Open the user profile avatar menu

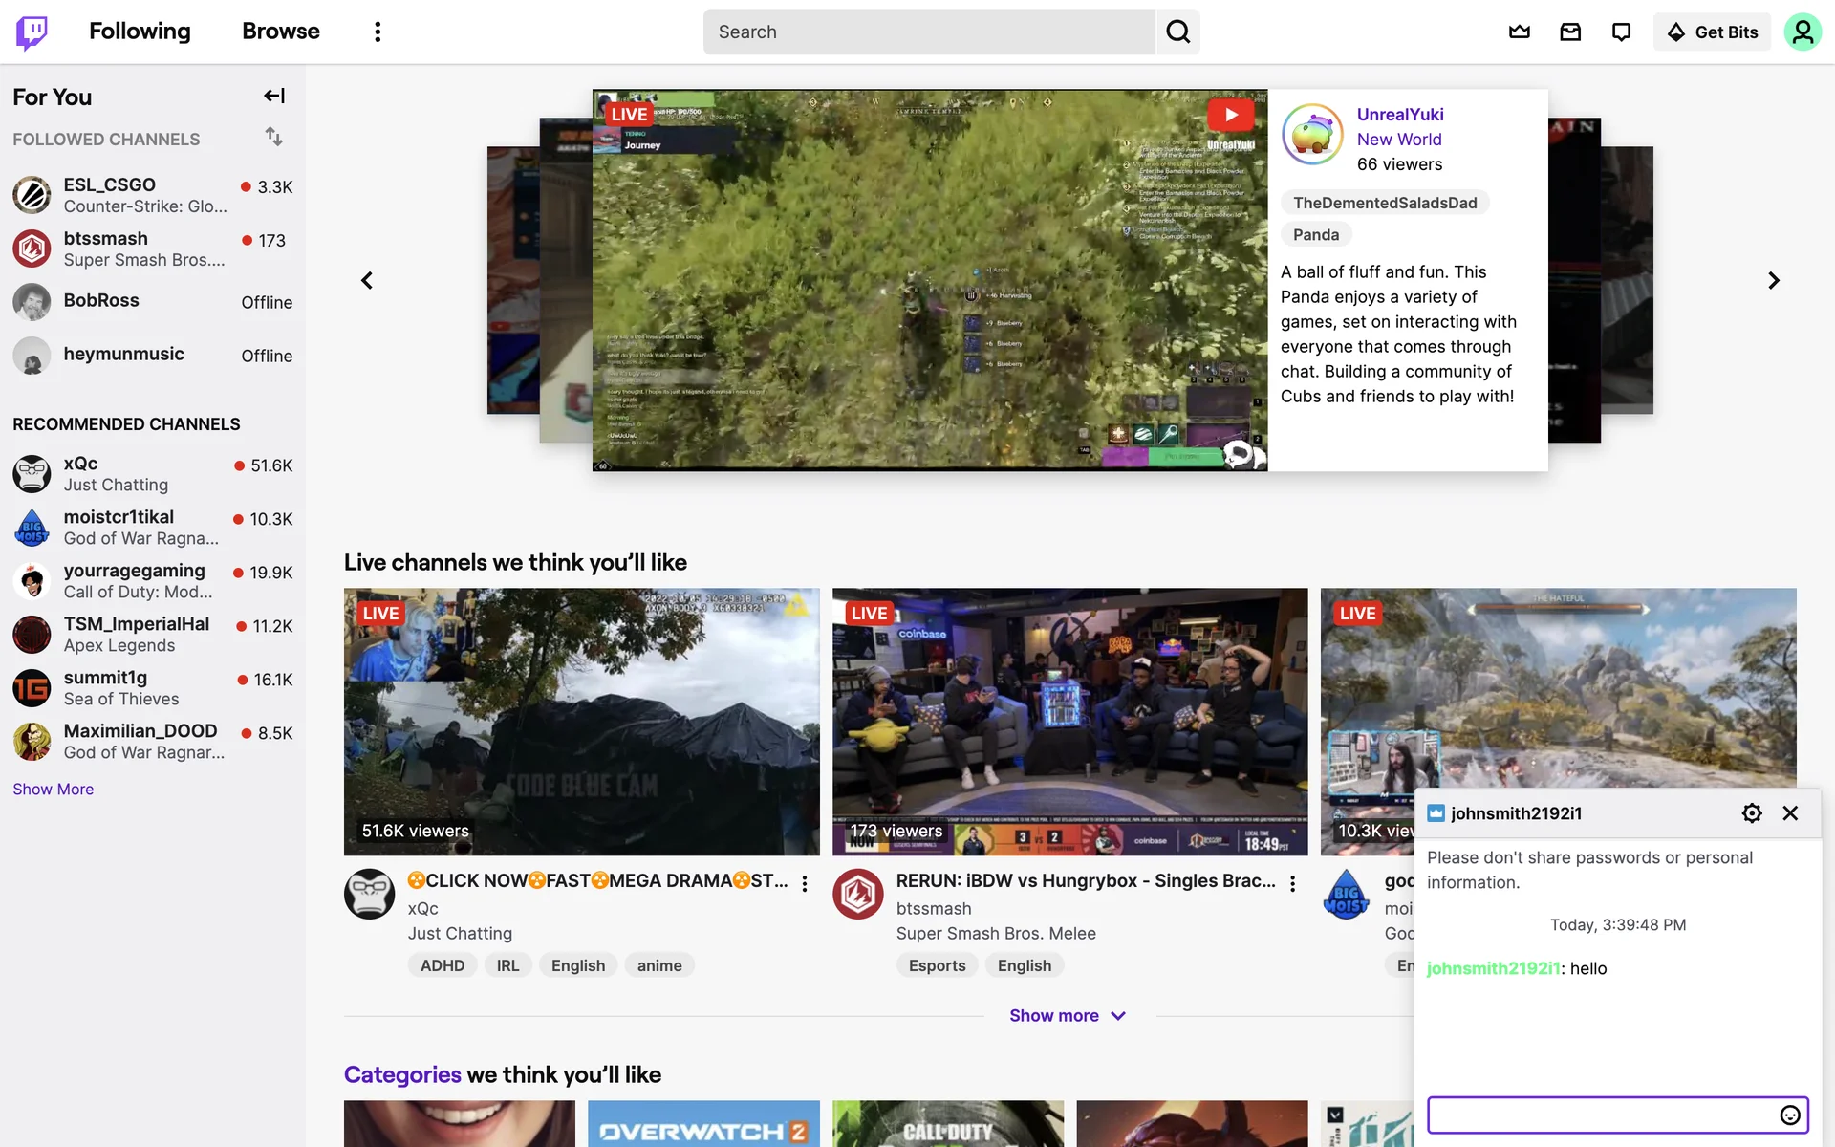1802,32
